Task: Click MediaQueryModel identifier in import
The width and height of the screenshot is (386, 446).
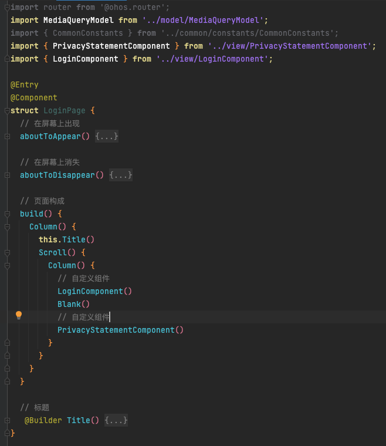Action: 79,20
